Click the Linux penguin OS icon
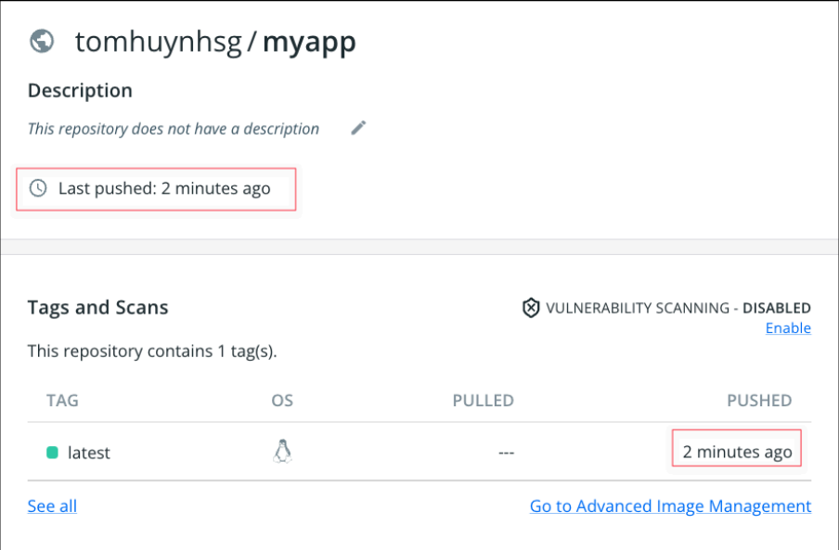The height and width of the screenshot is (550, 839). pos(282,452)
